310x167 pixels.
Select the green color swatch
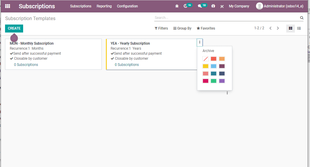coord(214,81)
